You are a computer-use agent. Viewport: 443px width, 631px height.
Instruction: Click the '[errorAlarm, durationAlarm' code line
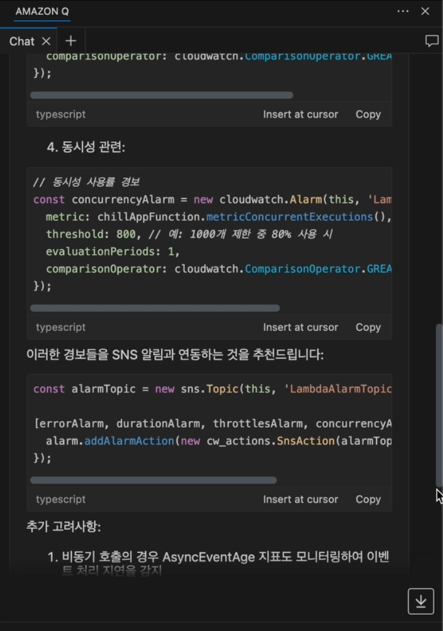click(x=213, y=423)
